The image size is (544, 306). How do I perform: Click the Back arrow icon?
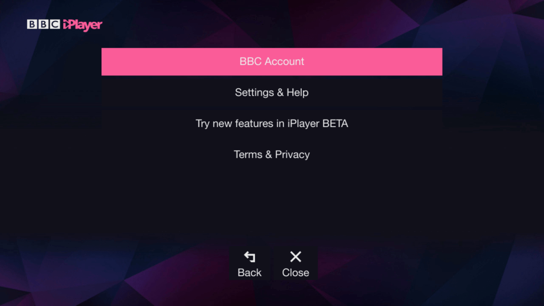click(x=249, y=257)
